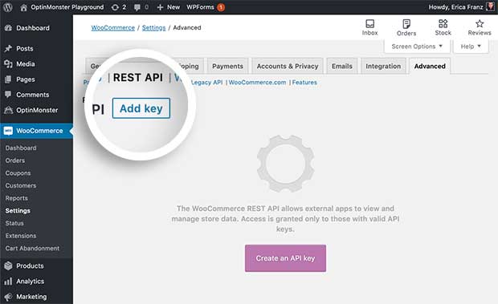Click the WooCommerce logo icon in sidebar
This screenshot has height=304, width=498.
[x=8, y=131]
